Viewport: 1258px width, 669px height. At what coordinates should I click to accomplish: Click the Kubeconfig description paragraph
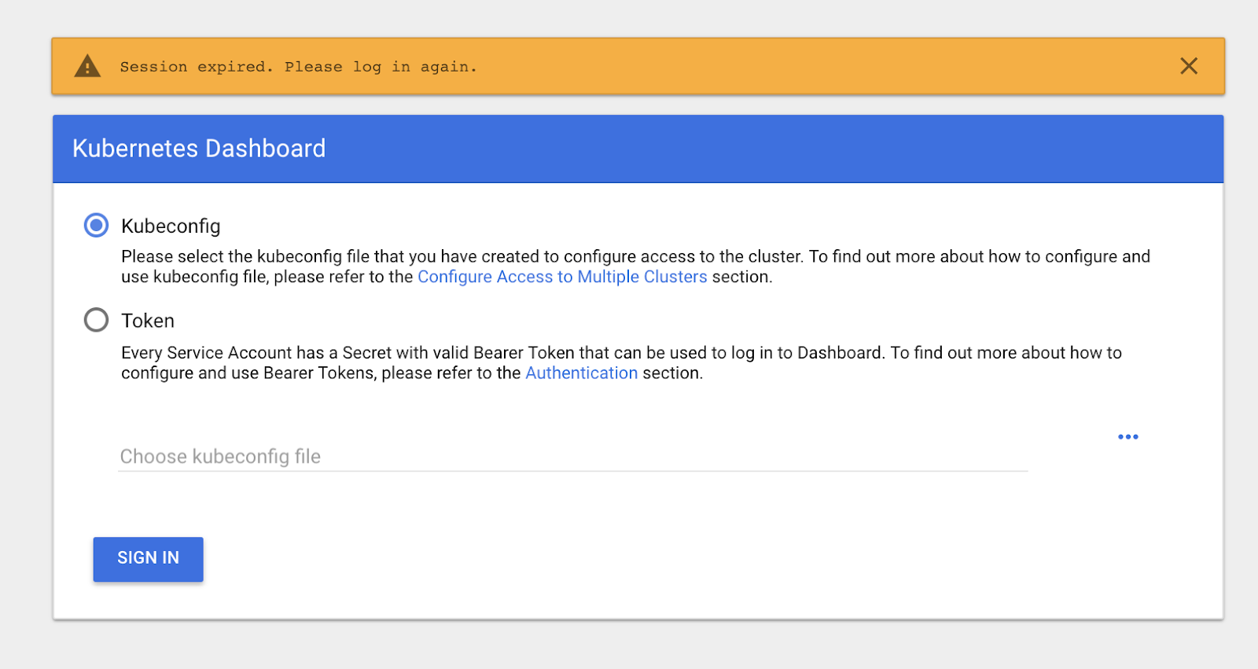(x=635, y=257)
